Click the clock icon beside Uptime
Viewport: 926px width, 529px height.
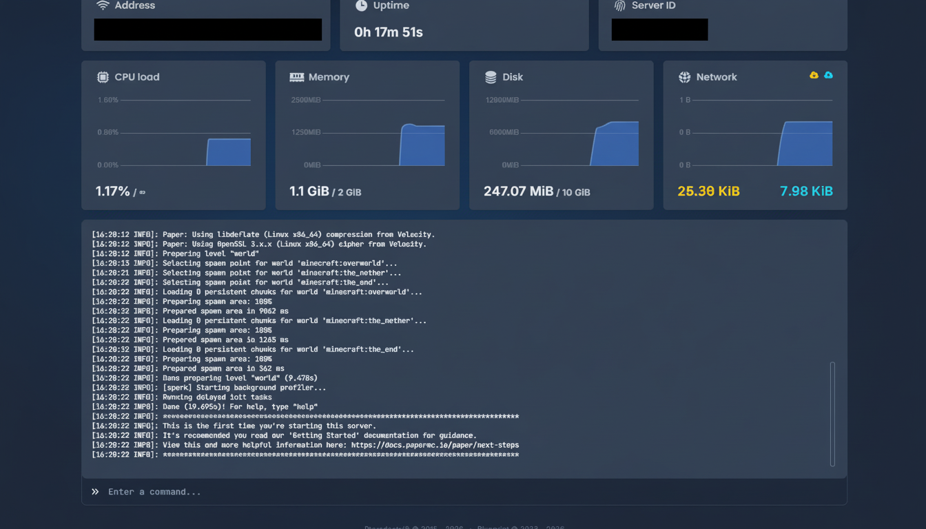[361, 6]
